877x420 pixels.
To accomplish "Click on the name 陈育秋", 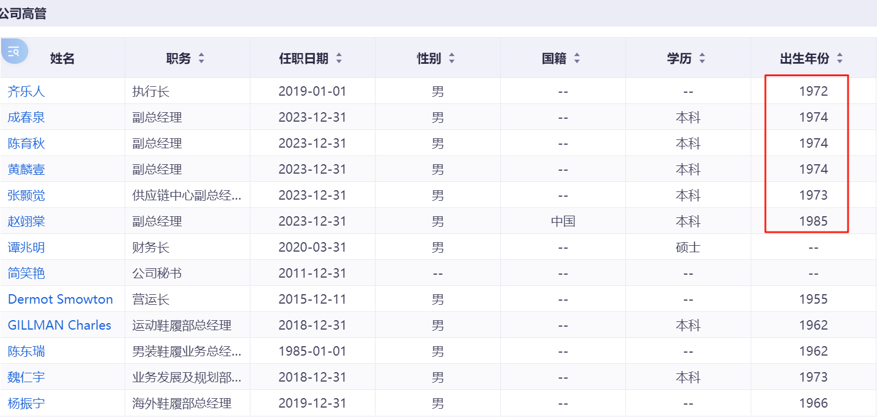I will pos(26,144).
